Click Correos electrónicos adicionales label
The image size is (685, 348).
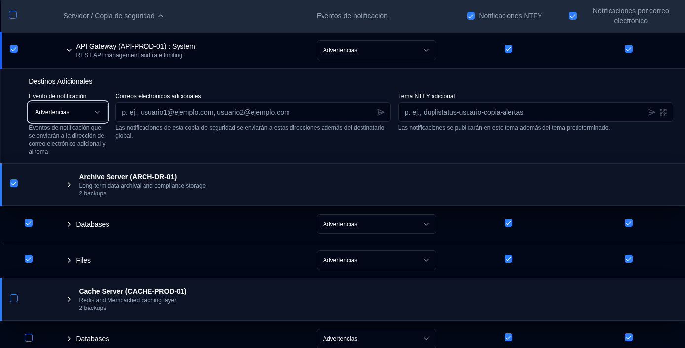click(x=158, y=96)
